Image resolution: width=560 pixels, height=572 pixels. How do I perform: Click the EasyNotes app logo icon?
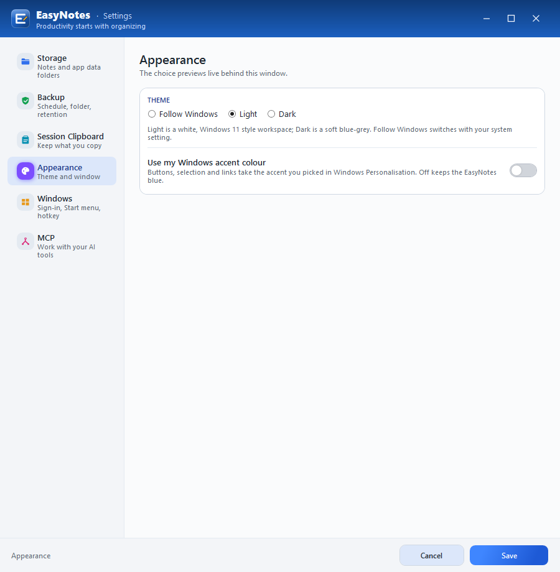pyautogui.click(x=21, y=19)
